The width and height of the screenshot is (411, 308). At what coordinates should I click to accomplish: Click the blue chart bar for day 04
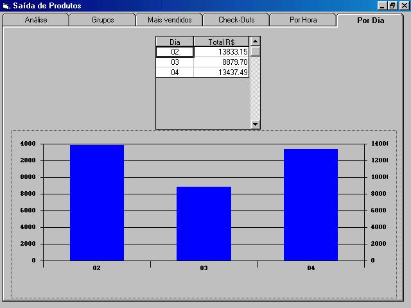311,205
